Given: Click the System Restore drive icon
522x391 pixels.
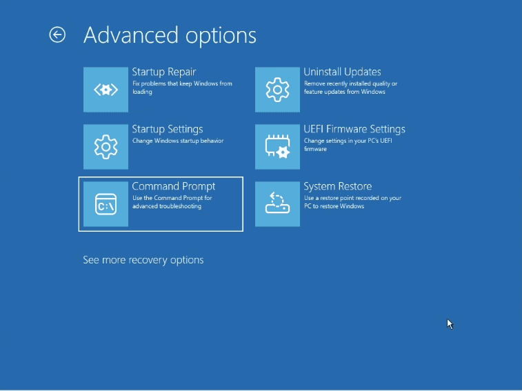Looking at the screenshot, I should 277,204.
